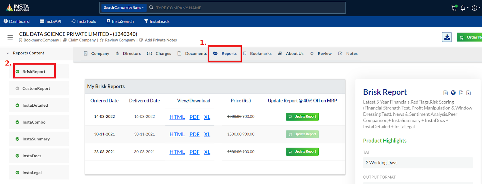Click the Ordered Date column header
The image size is (482, 193).
point(105,101)
